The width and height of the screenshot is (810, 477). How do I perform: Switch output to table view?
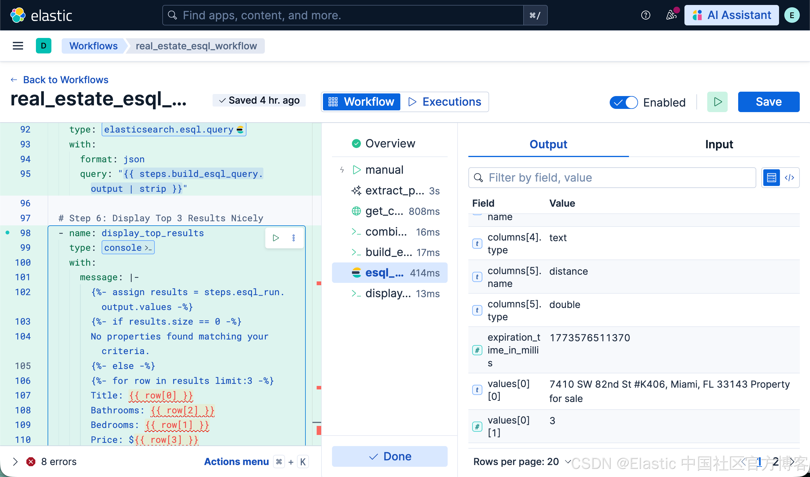tap(771, 178)
